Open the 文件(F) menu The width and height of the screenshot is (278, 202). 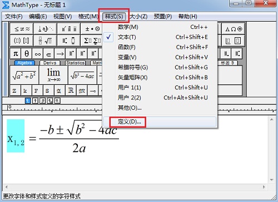(14, 17)
